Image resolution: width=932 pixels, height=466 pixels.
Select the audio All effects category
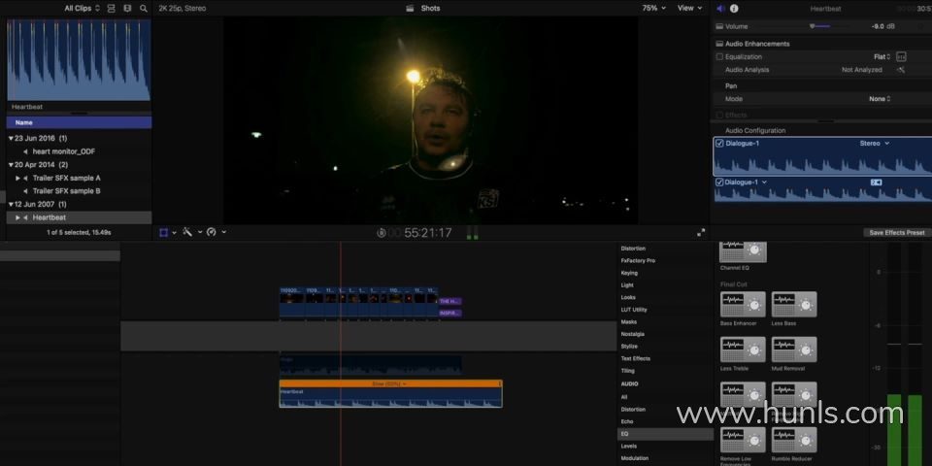coord(623,397)
